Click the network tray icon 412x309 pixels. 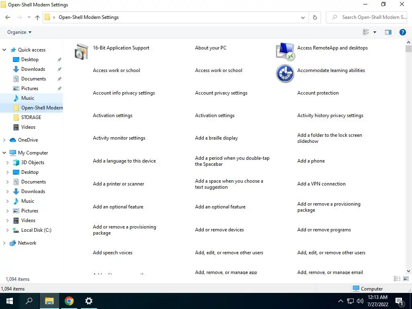[x=350, y=301]
